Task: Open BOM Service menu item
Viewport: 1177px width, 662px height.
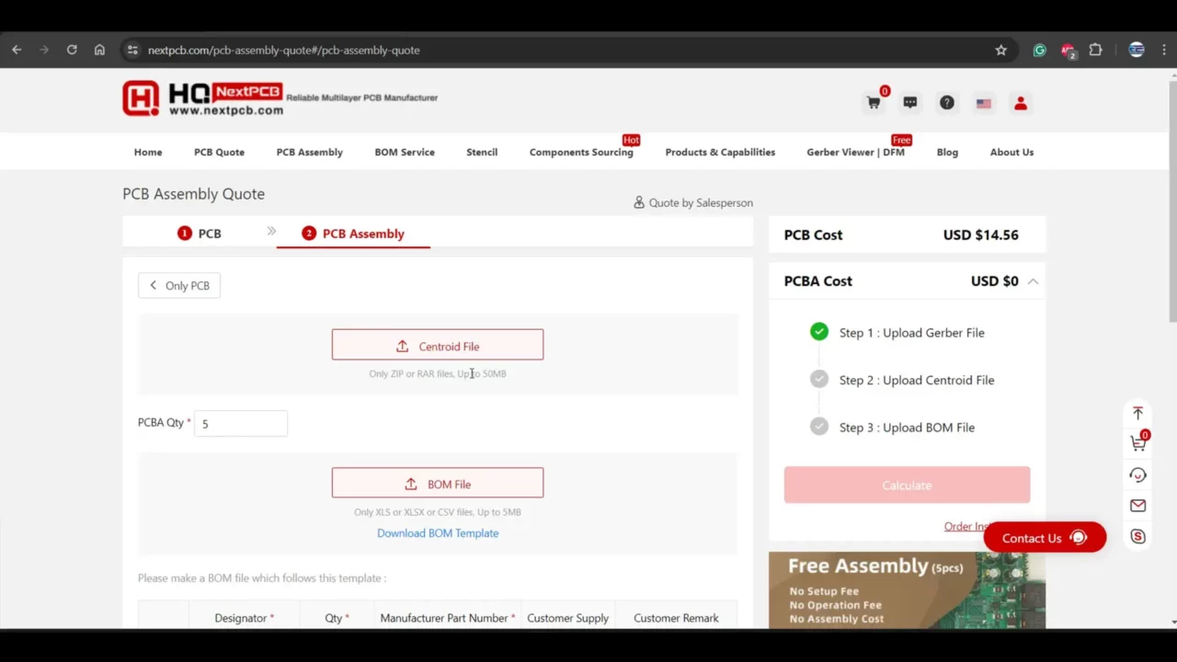Action: tap(405, 152)
